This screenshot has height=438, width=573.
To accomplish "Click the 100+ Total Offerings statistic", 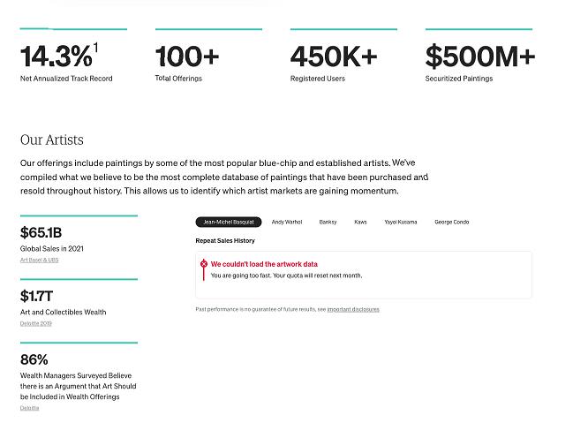I will coord(187,57).
